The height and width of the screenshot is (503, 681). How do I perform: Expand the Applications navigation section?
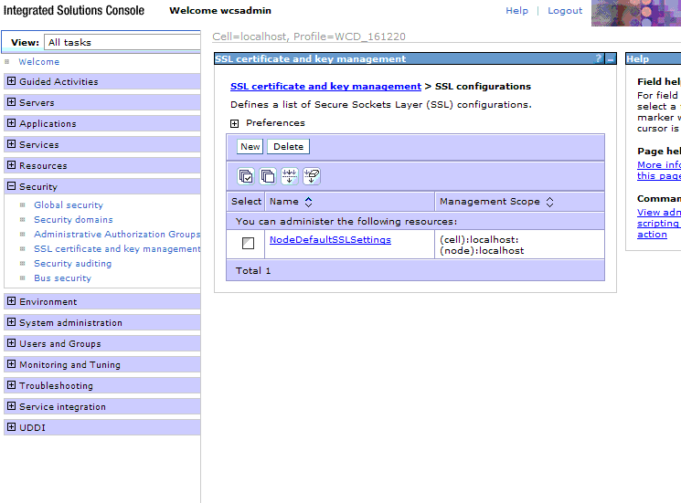(11, 123)
